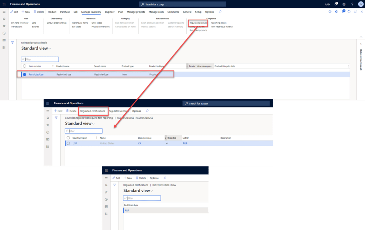Select the RestrictedUse row selection circle

click(25, 74)
